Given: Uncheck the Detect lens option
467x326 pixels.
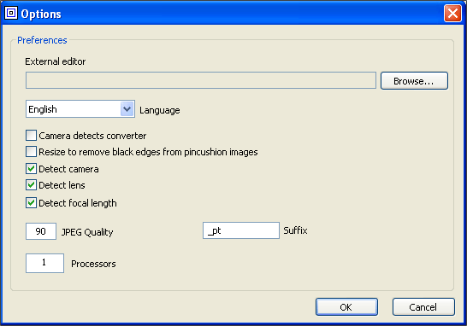Looking at the screenshot, I should click(x=31, y=185).
